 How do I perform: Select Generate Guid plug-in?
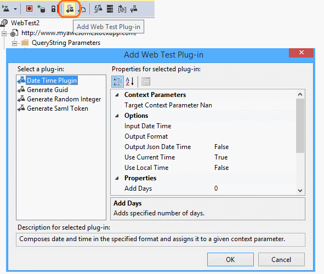coord(47,90)
